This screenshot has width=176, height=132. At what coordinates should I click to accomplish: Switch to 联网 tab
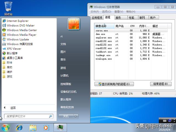pos(144,18)
